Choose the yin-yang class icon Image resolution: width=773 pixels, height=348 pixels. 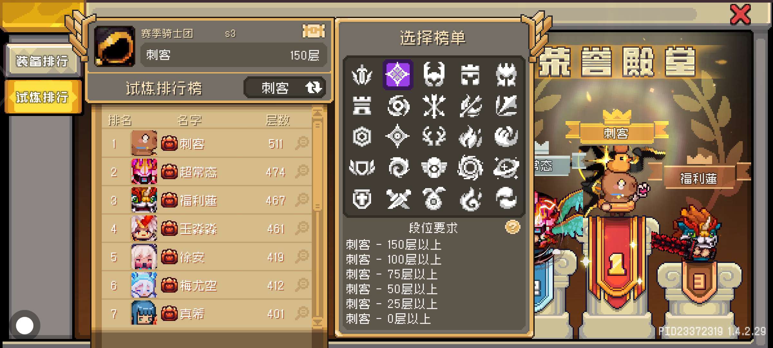[x=506, y=198]
